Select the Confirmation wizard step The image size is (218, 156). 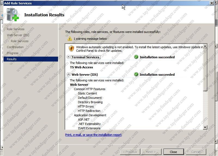15,47
